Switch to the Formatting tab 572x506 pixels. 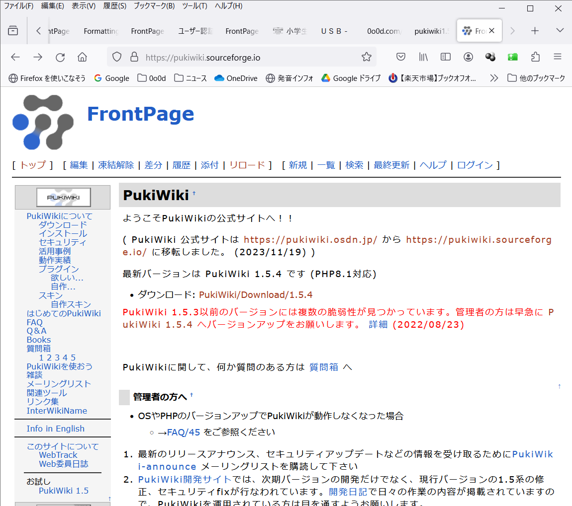point(101,31)
